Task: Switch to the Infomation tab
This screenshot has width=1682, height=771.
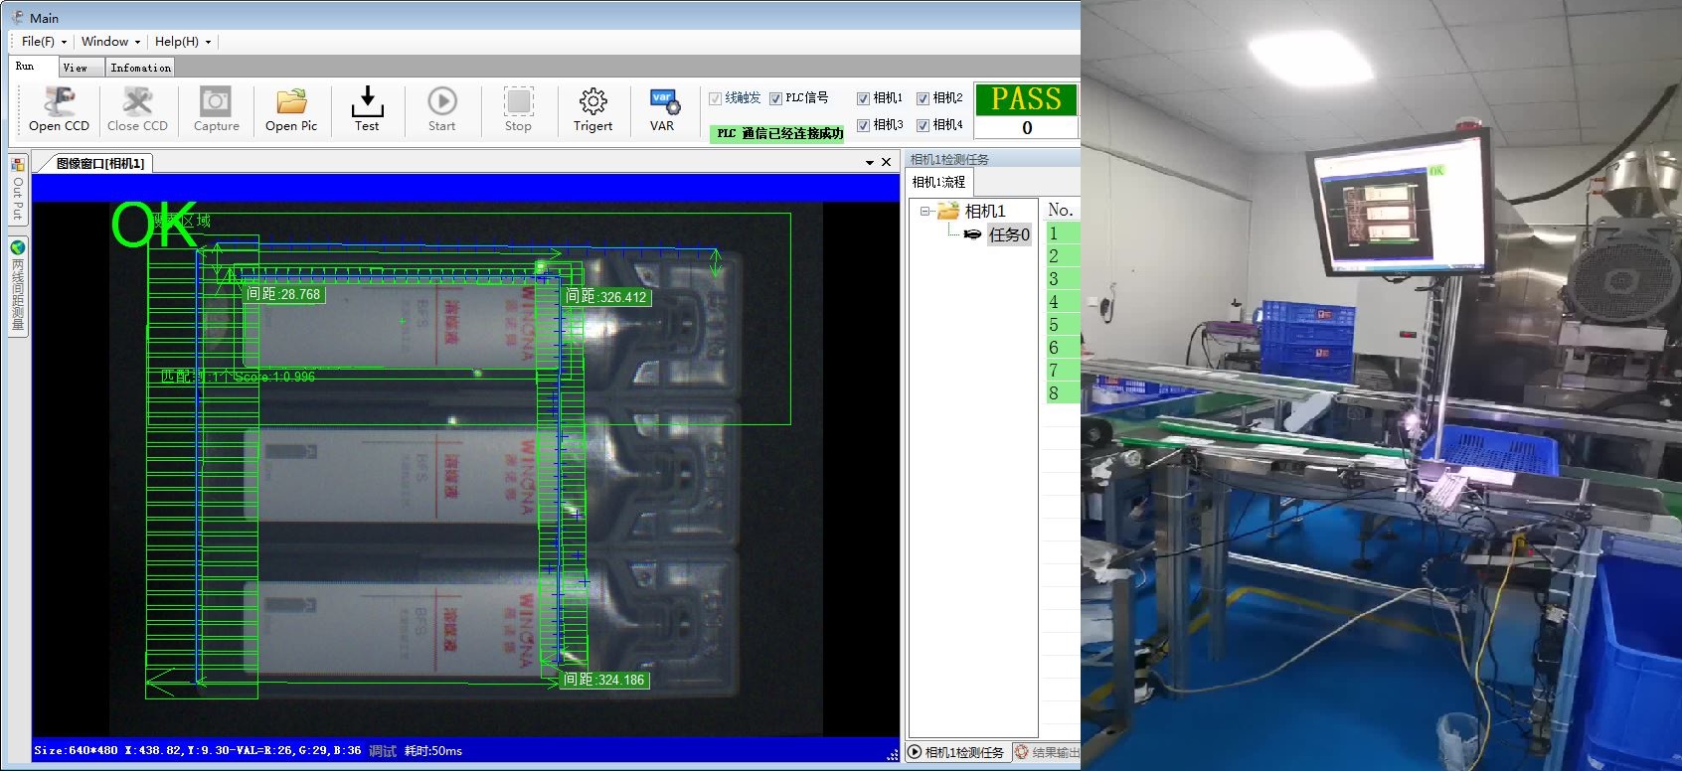Action: [x=140, y=68]
